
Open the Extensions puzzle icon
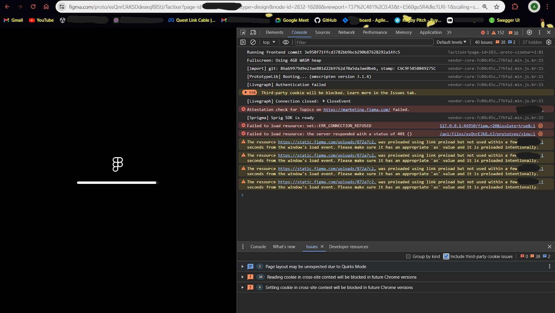tap(515, 7)
